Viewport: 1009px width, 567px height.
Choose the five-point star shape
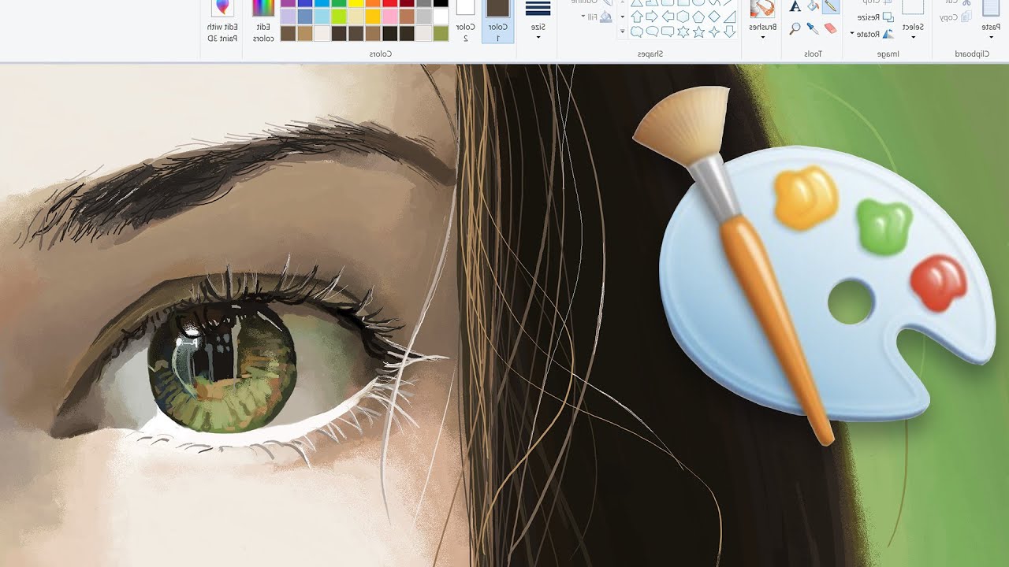[698, 32]
